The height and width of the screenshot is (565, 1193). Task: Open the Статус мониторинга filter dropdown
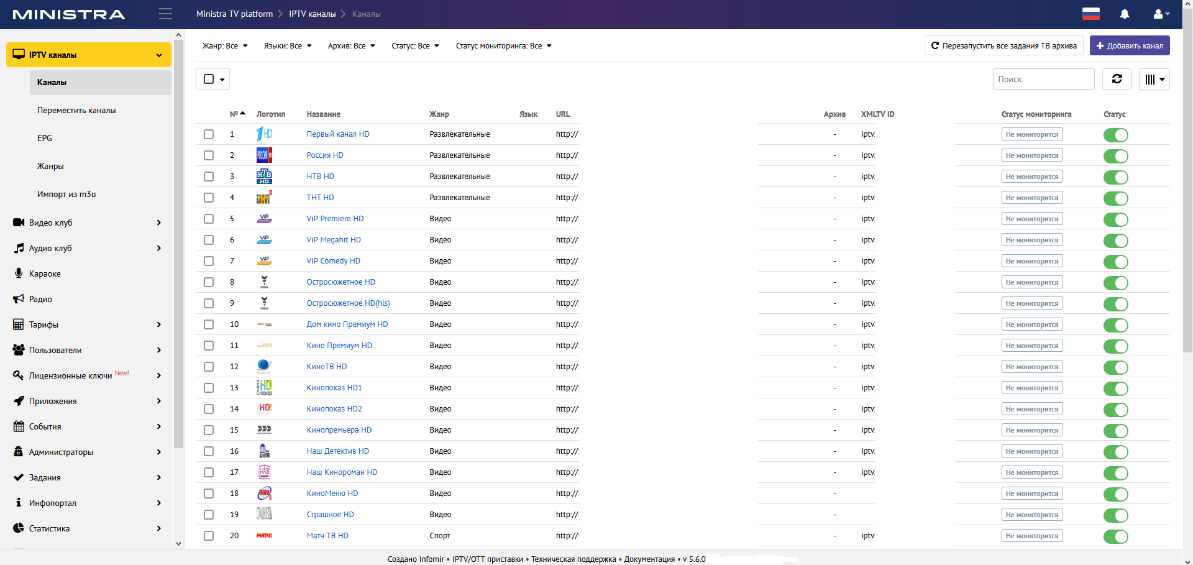point(504,46)
